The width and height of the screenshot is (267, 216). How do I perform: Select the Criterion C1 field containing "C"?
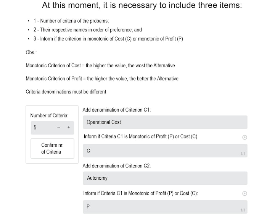point(165,151)
